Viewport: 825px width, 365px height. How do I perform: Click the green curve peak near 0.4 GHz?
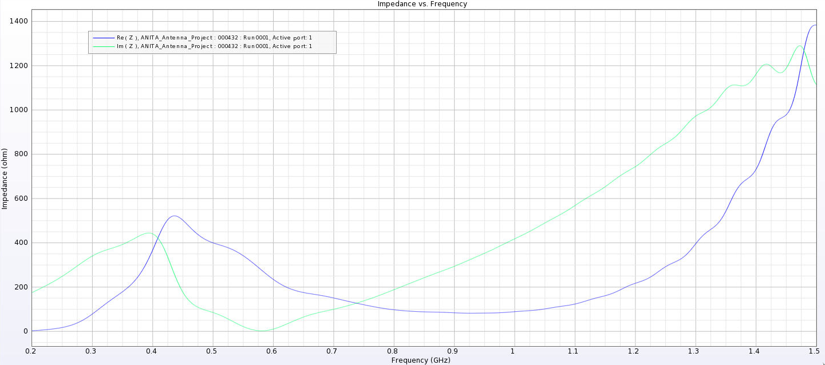pyautogui.click(x=149, y=233)
